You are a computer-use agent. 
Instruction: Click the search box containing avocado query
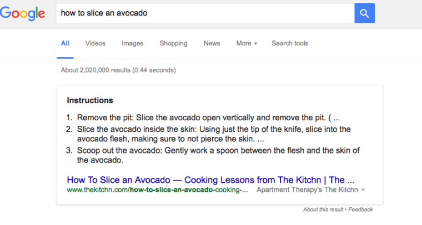click(x=204, y=13)
